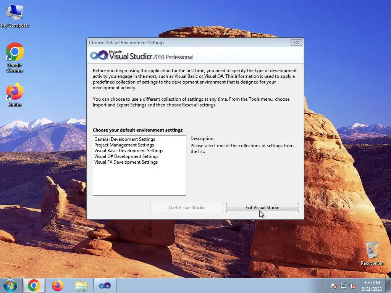
Task: Open Windows Explorer from the taskbar
Action: coord(81,286)
